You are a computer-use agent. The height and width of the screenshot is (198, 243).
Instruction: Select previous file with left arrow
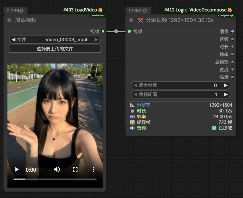(13, 40)
